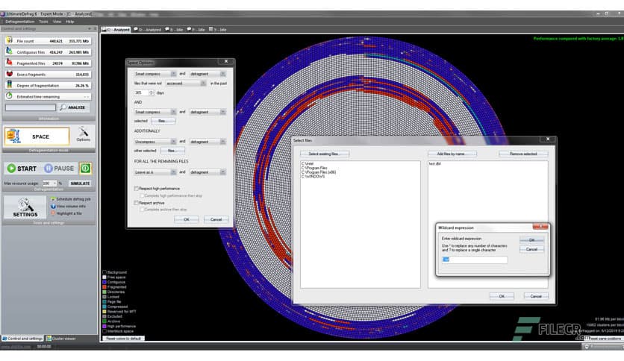Screen dimensions: 624x361
Task: Click the Fragmented files icon
Action: tap(9, 63)
